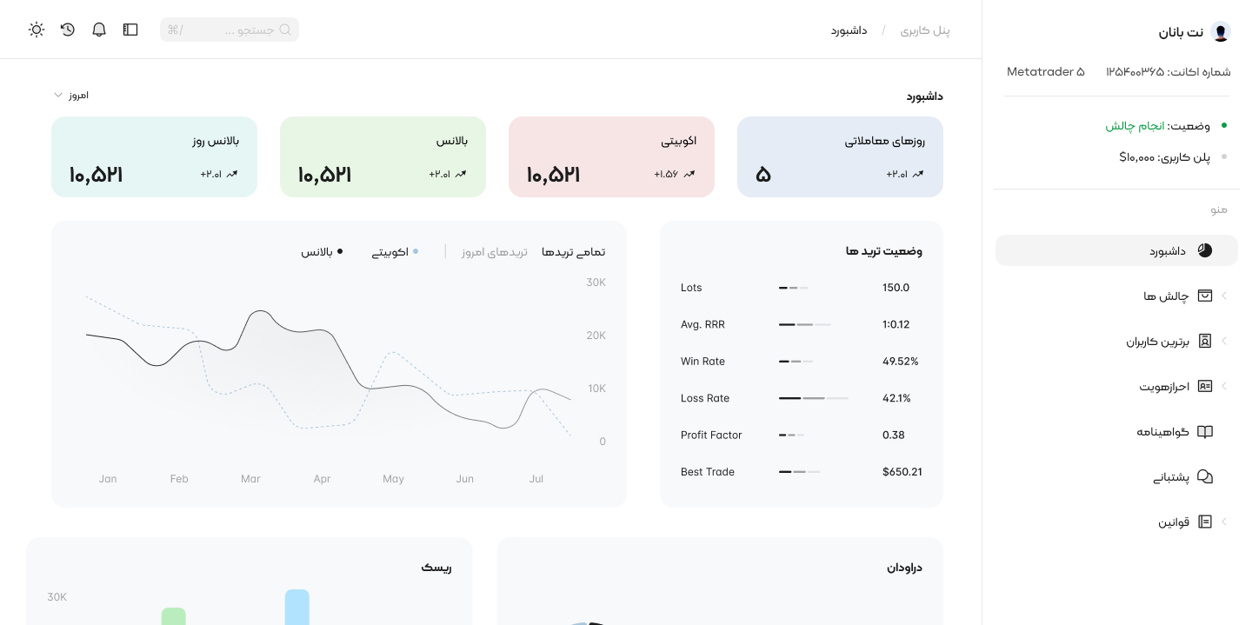
Task: Open قوانین menu label
Action: 1174,522
